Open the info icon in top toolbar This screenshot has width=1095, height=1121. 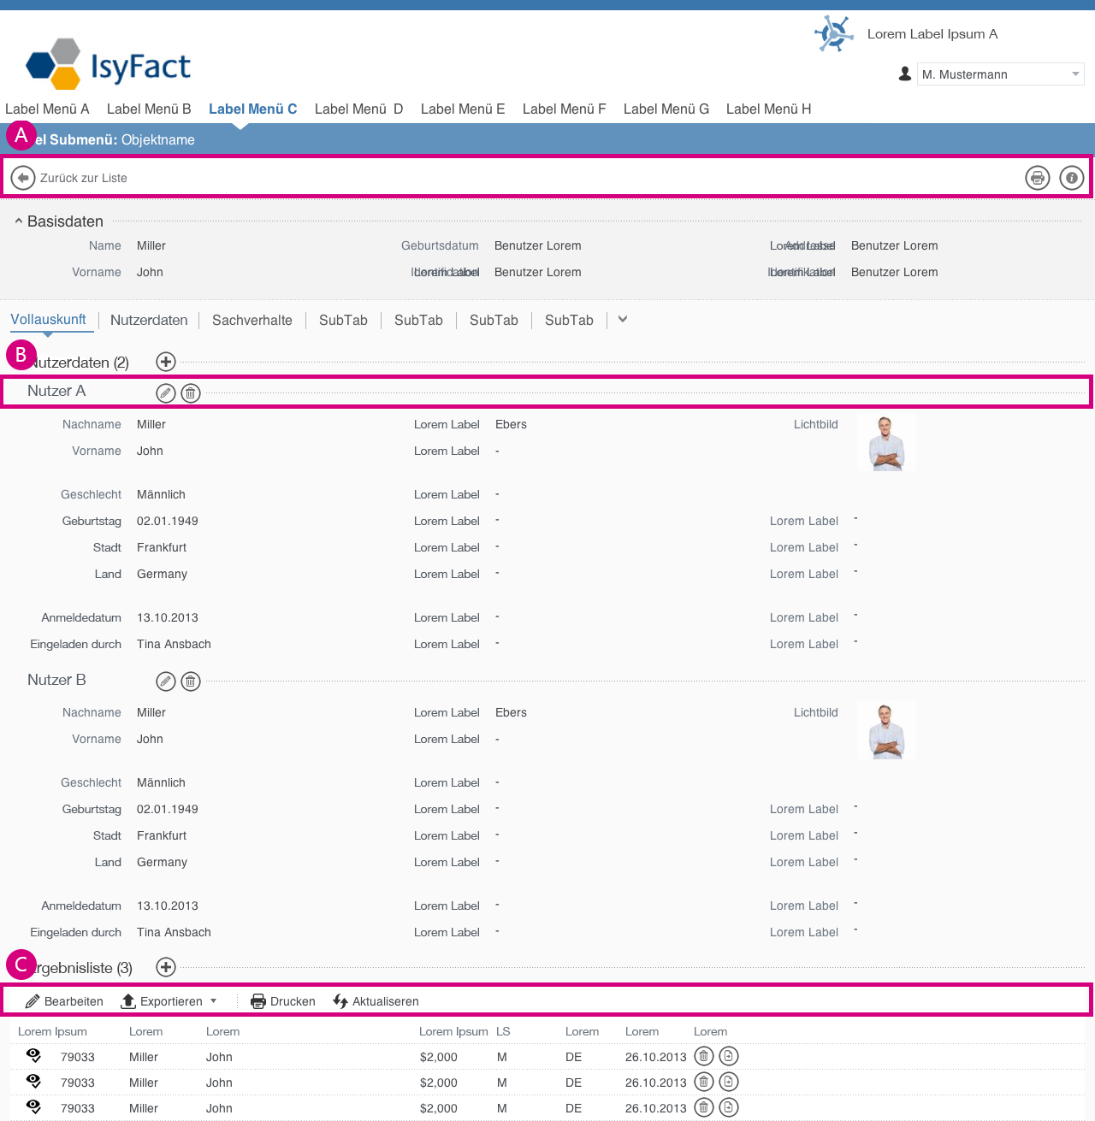point(1071,178)
